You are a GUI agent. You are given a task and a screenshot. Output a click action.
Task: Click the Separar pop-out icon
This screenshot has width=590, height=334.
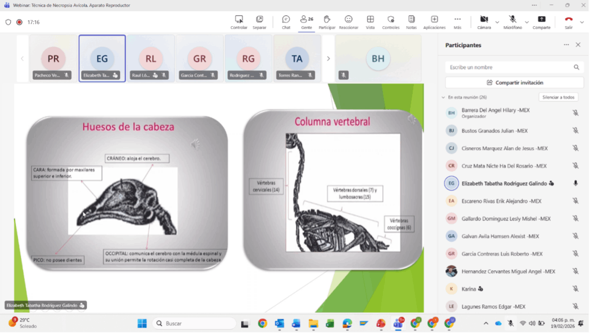point(259,20)
